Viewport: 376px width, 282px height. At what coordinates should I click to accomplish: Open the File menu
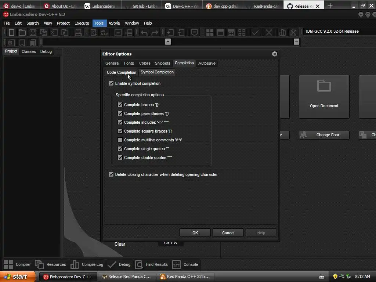tap(7, 23)
